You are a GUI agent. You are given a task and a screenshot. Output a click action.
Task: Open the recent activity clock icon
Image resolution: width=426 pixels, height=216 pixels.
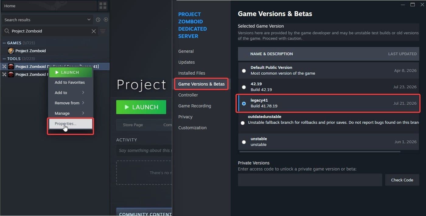click(98, 20)
